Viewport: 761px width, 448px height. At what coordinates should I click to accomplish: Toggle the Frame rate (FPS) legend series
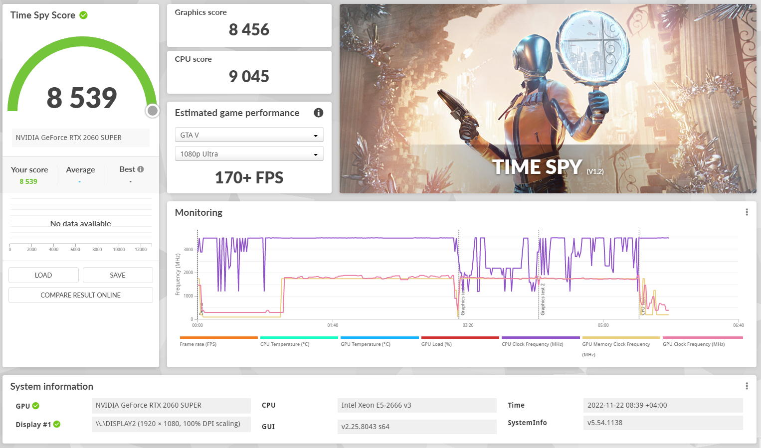218,341
